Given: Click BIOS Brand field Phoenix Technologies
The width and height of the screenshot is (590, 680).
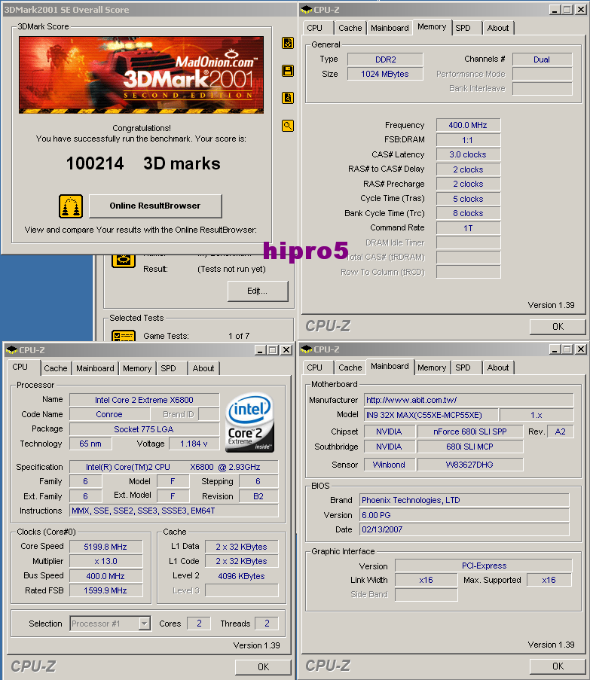Looking at the screenshot, I should (x=464, y=500).
